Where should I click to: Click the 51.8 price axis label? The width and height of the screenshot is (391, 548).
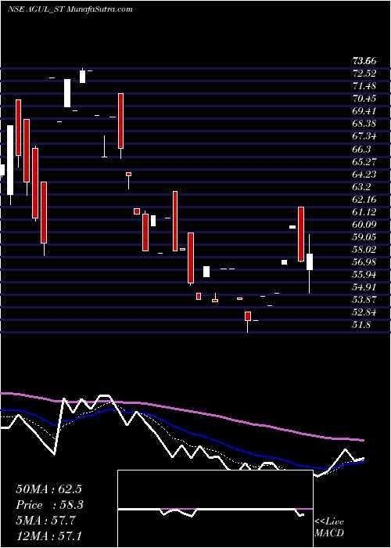tap(361, 325)
